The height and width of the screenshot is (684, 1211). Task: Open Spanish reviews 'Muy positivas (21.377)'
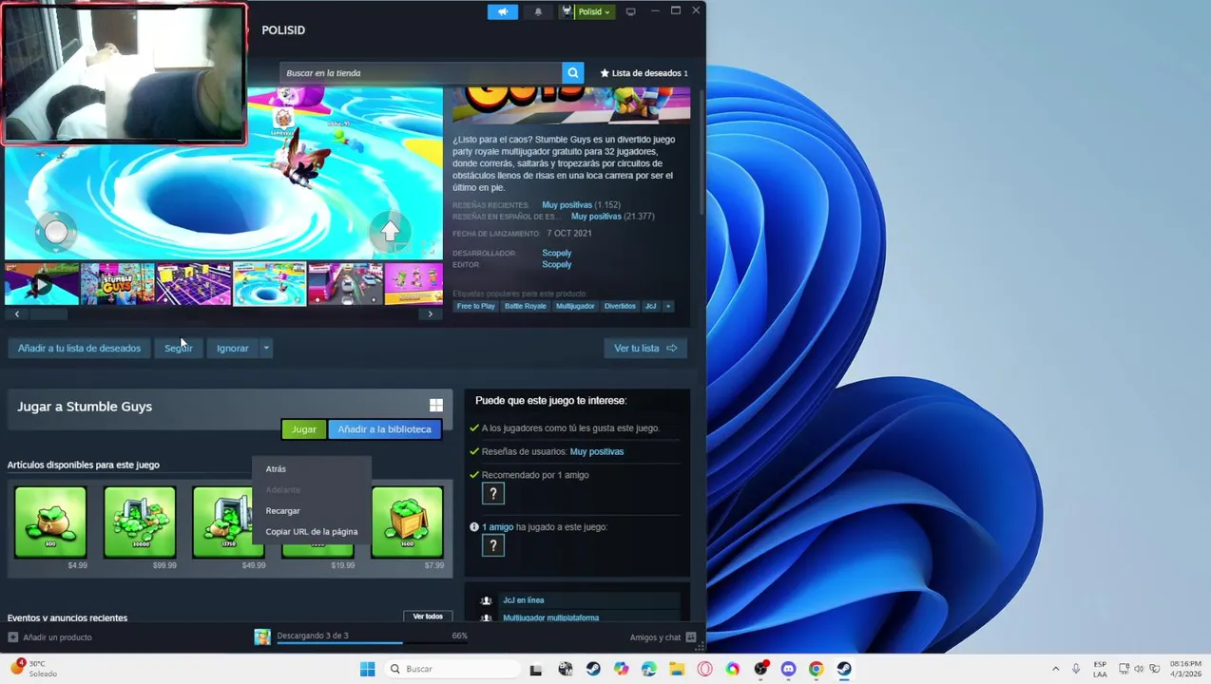tap(612, 217)
